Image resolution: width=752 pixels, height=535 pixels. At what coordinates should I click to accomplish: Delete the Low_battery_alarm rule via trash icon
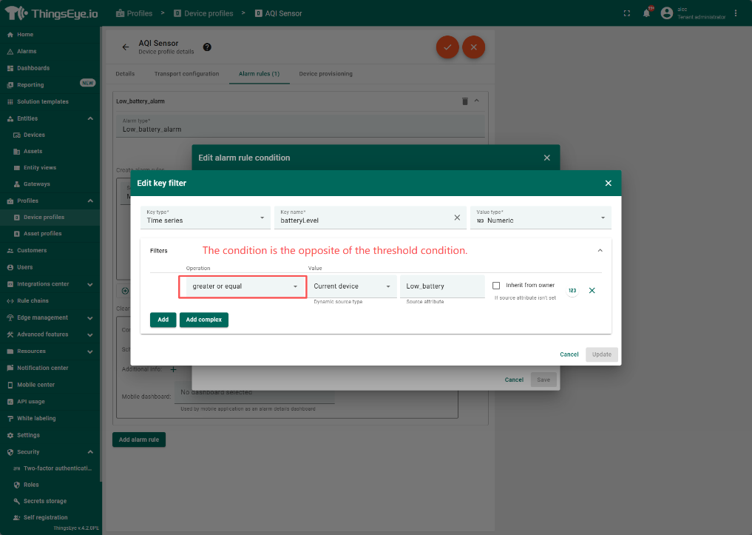click(464, 101)
